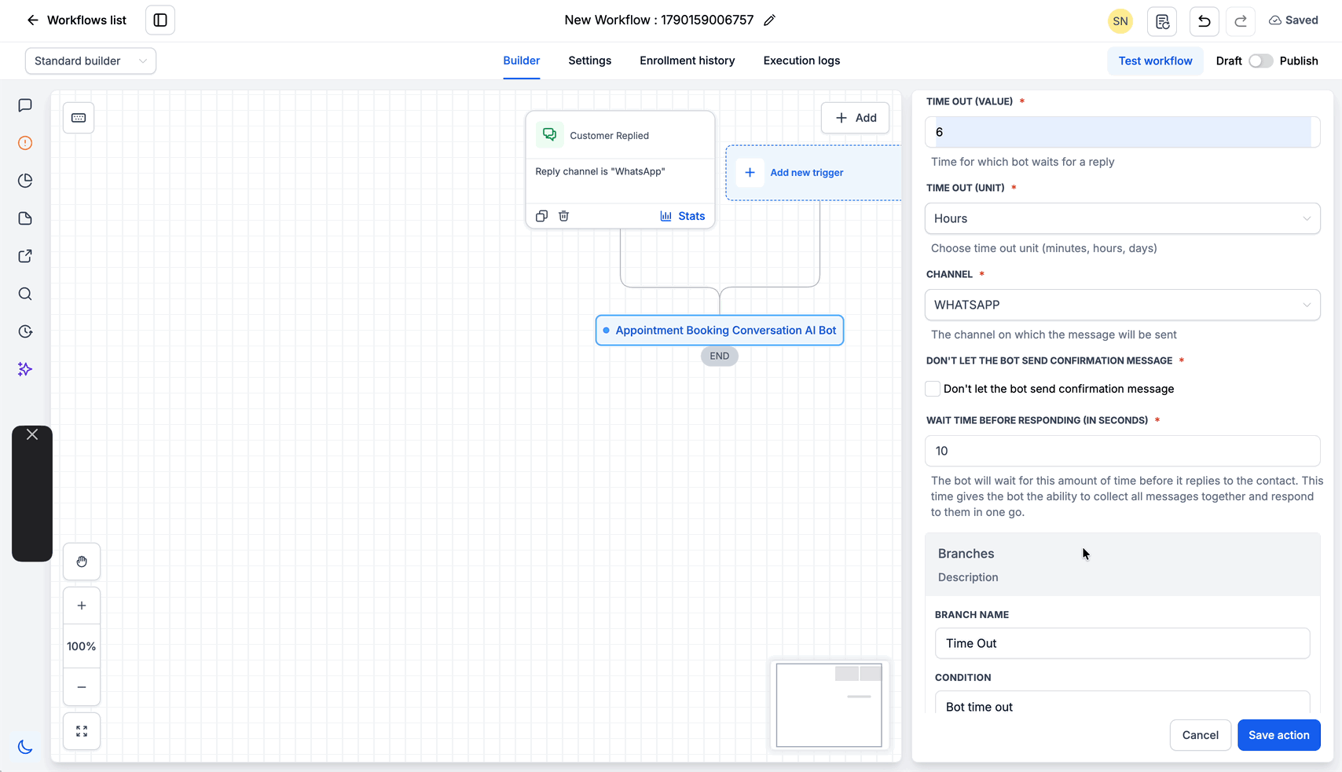1342x772 pixels.
Task: Open the Execution logs tab
Action: click(x=801, y=60)
